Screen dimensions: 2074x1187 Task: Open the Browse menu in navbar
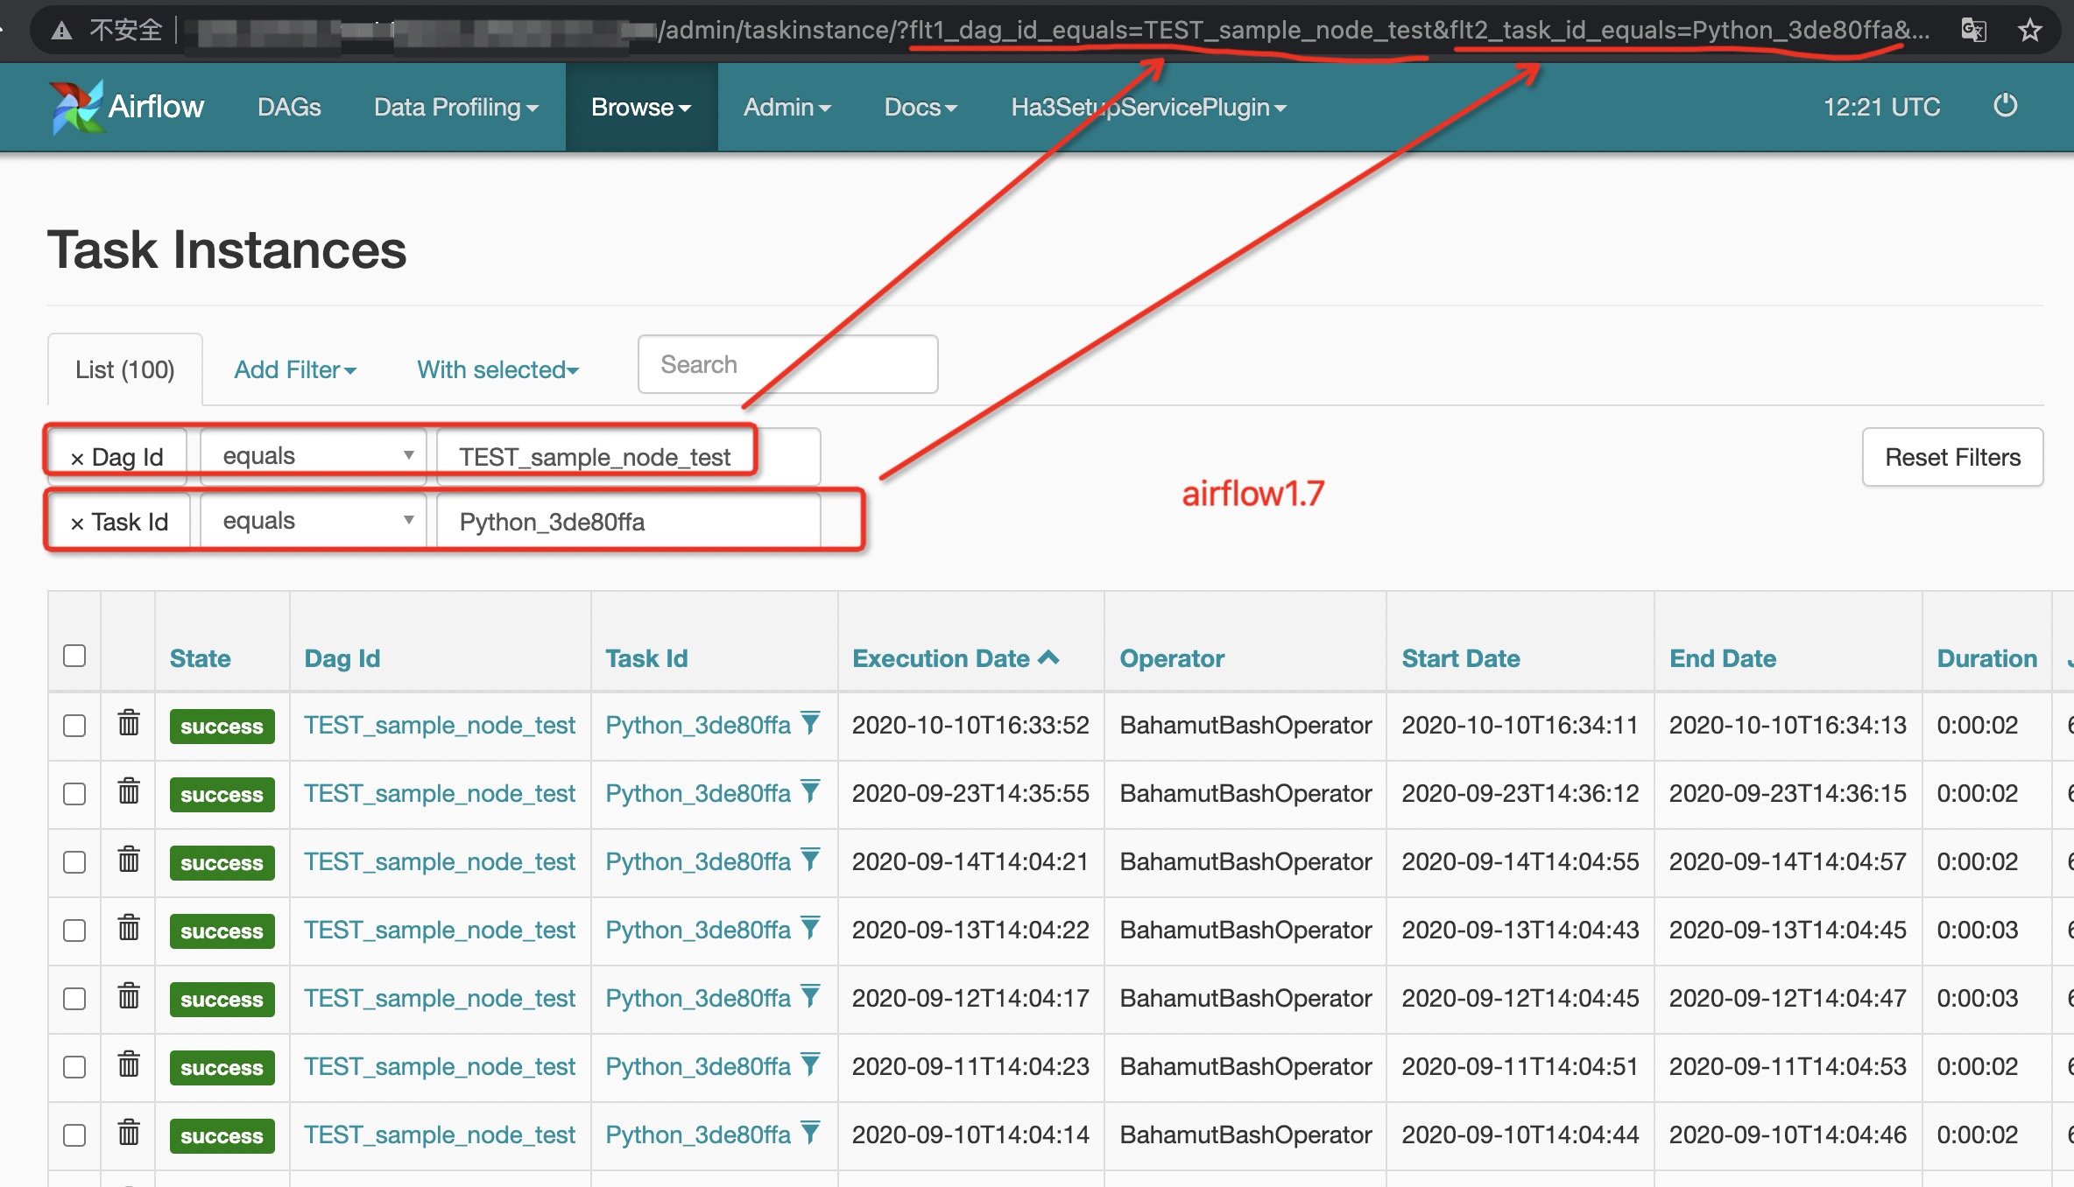tap(641, 107)
